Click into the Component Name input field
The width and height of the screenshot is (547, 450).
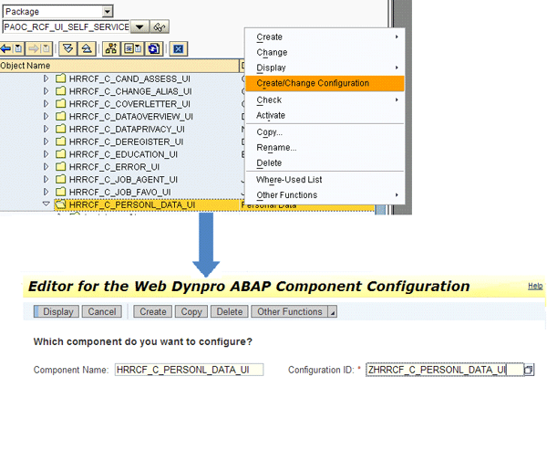(188, 370)
